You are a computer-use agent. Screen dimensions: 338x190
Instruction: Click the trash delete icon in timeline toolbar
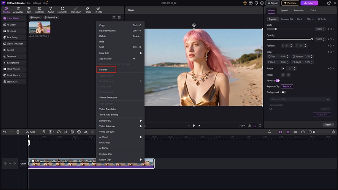click(x=18, y=132)
